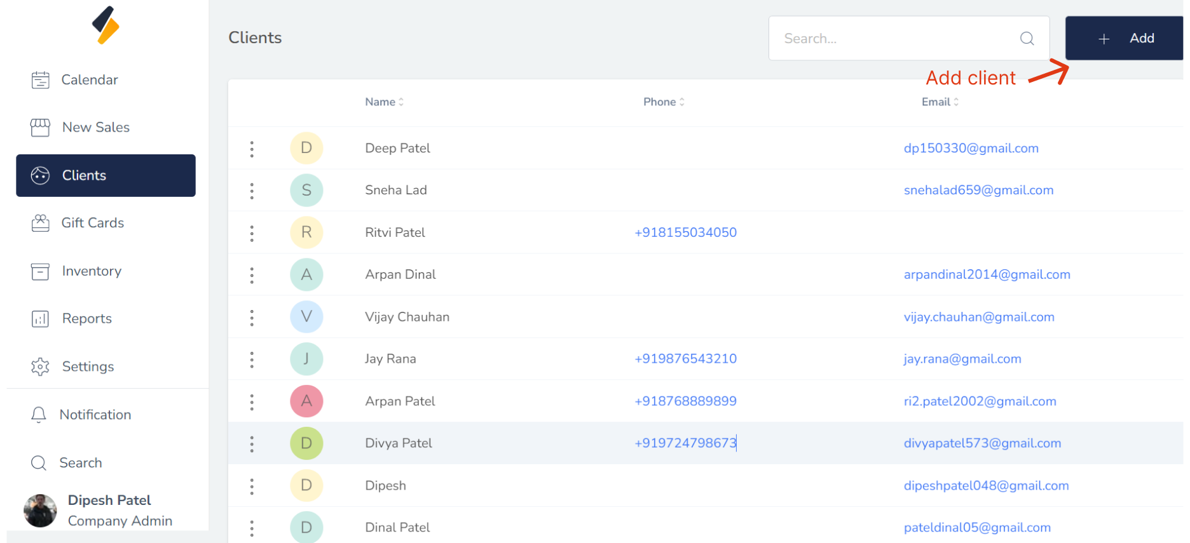
Task: Select the Clients menu item
Action: point(106,175)
